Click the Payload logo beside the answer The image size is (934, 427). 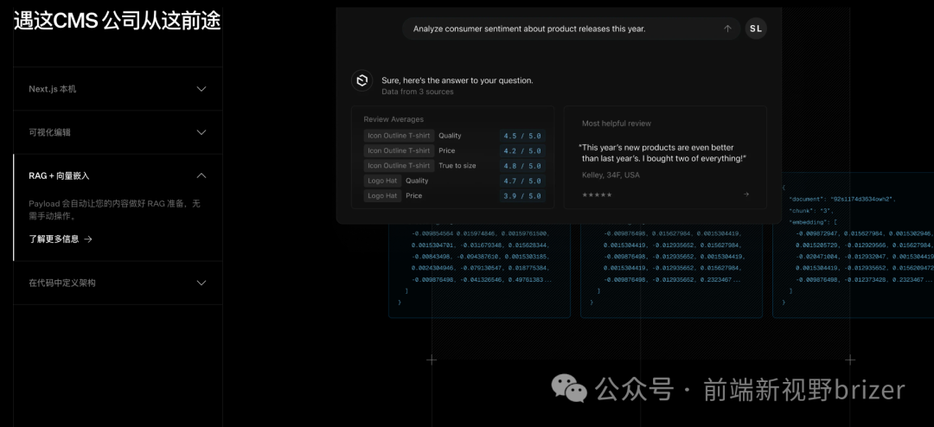[361, 80]
